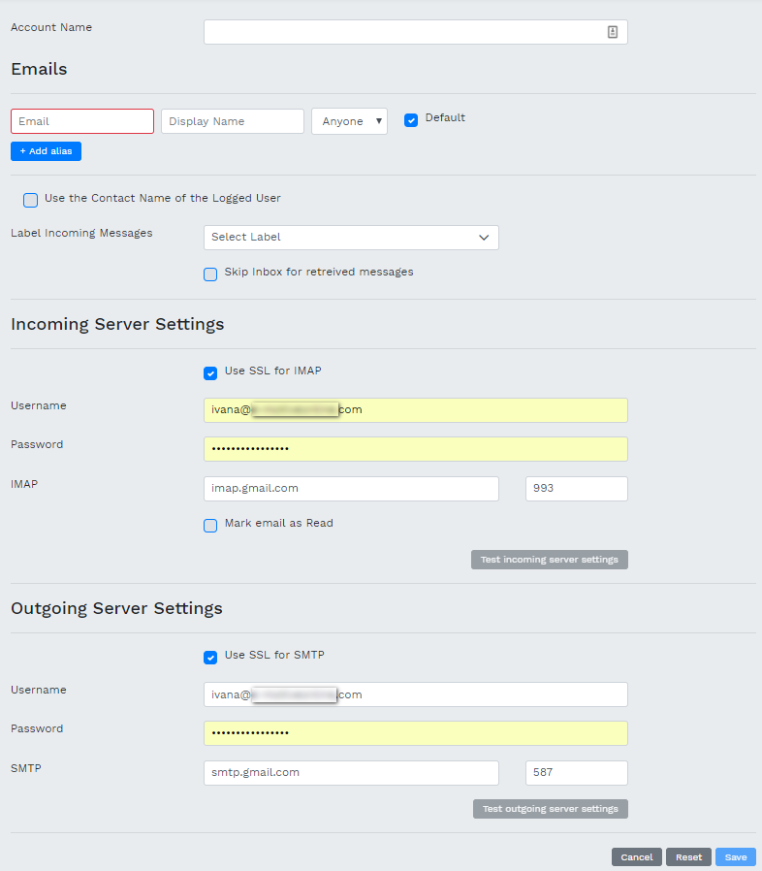Toggle Use SSL for SMTP checkbox
The width and height of the screenshot is (762, 871).
(210, 657)
